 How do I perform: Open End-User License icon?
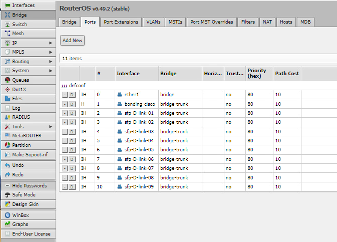(8, 233)
